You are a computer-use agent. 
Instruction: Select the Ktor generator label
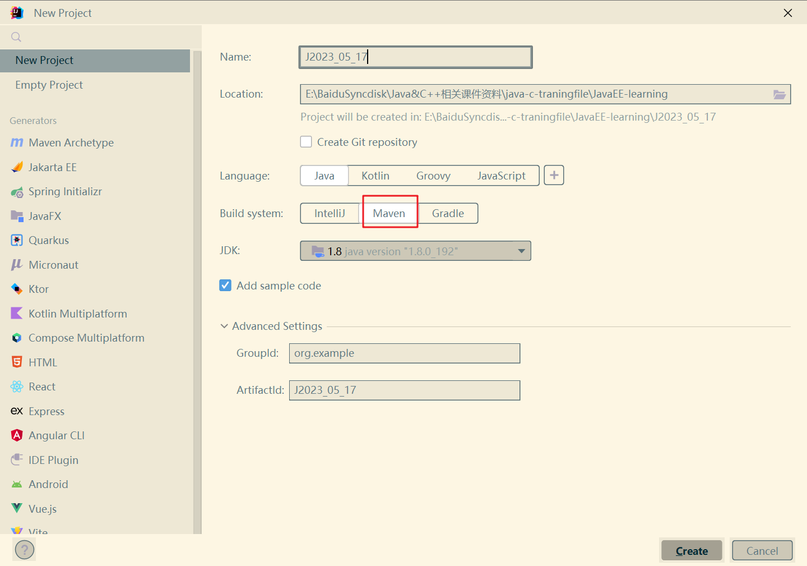[x=39, y=289]
